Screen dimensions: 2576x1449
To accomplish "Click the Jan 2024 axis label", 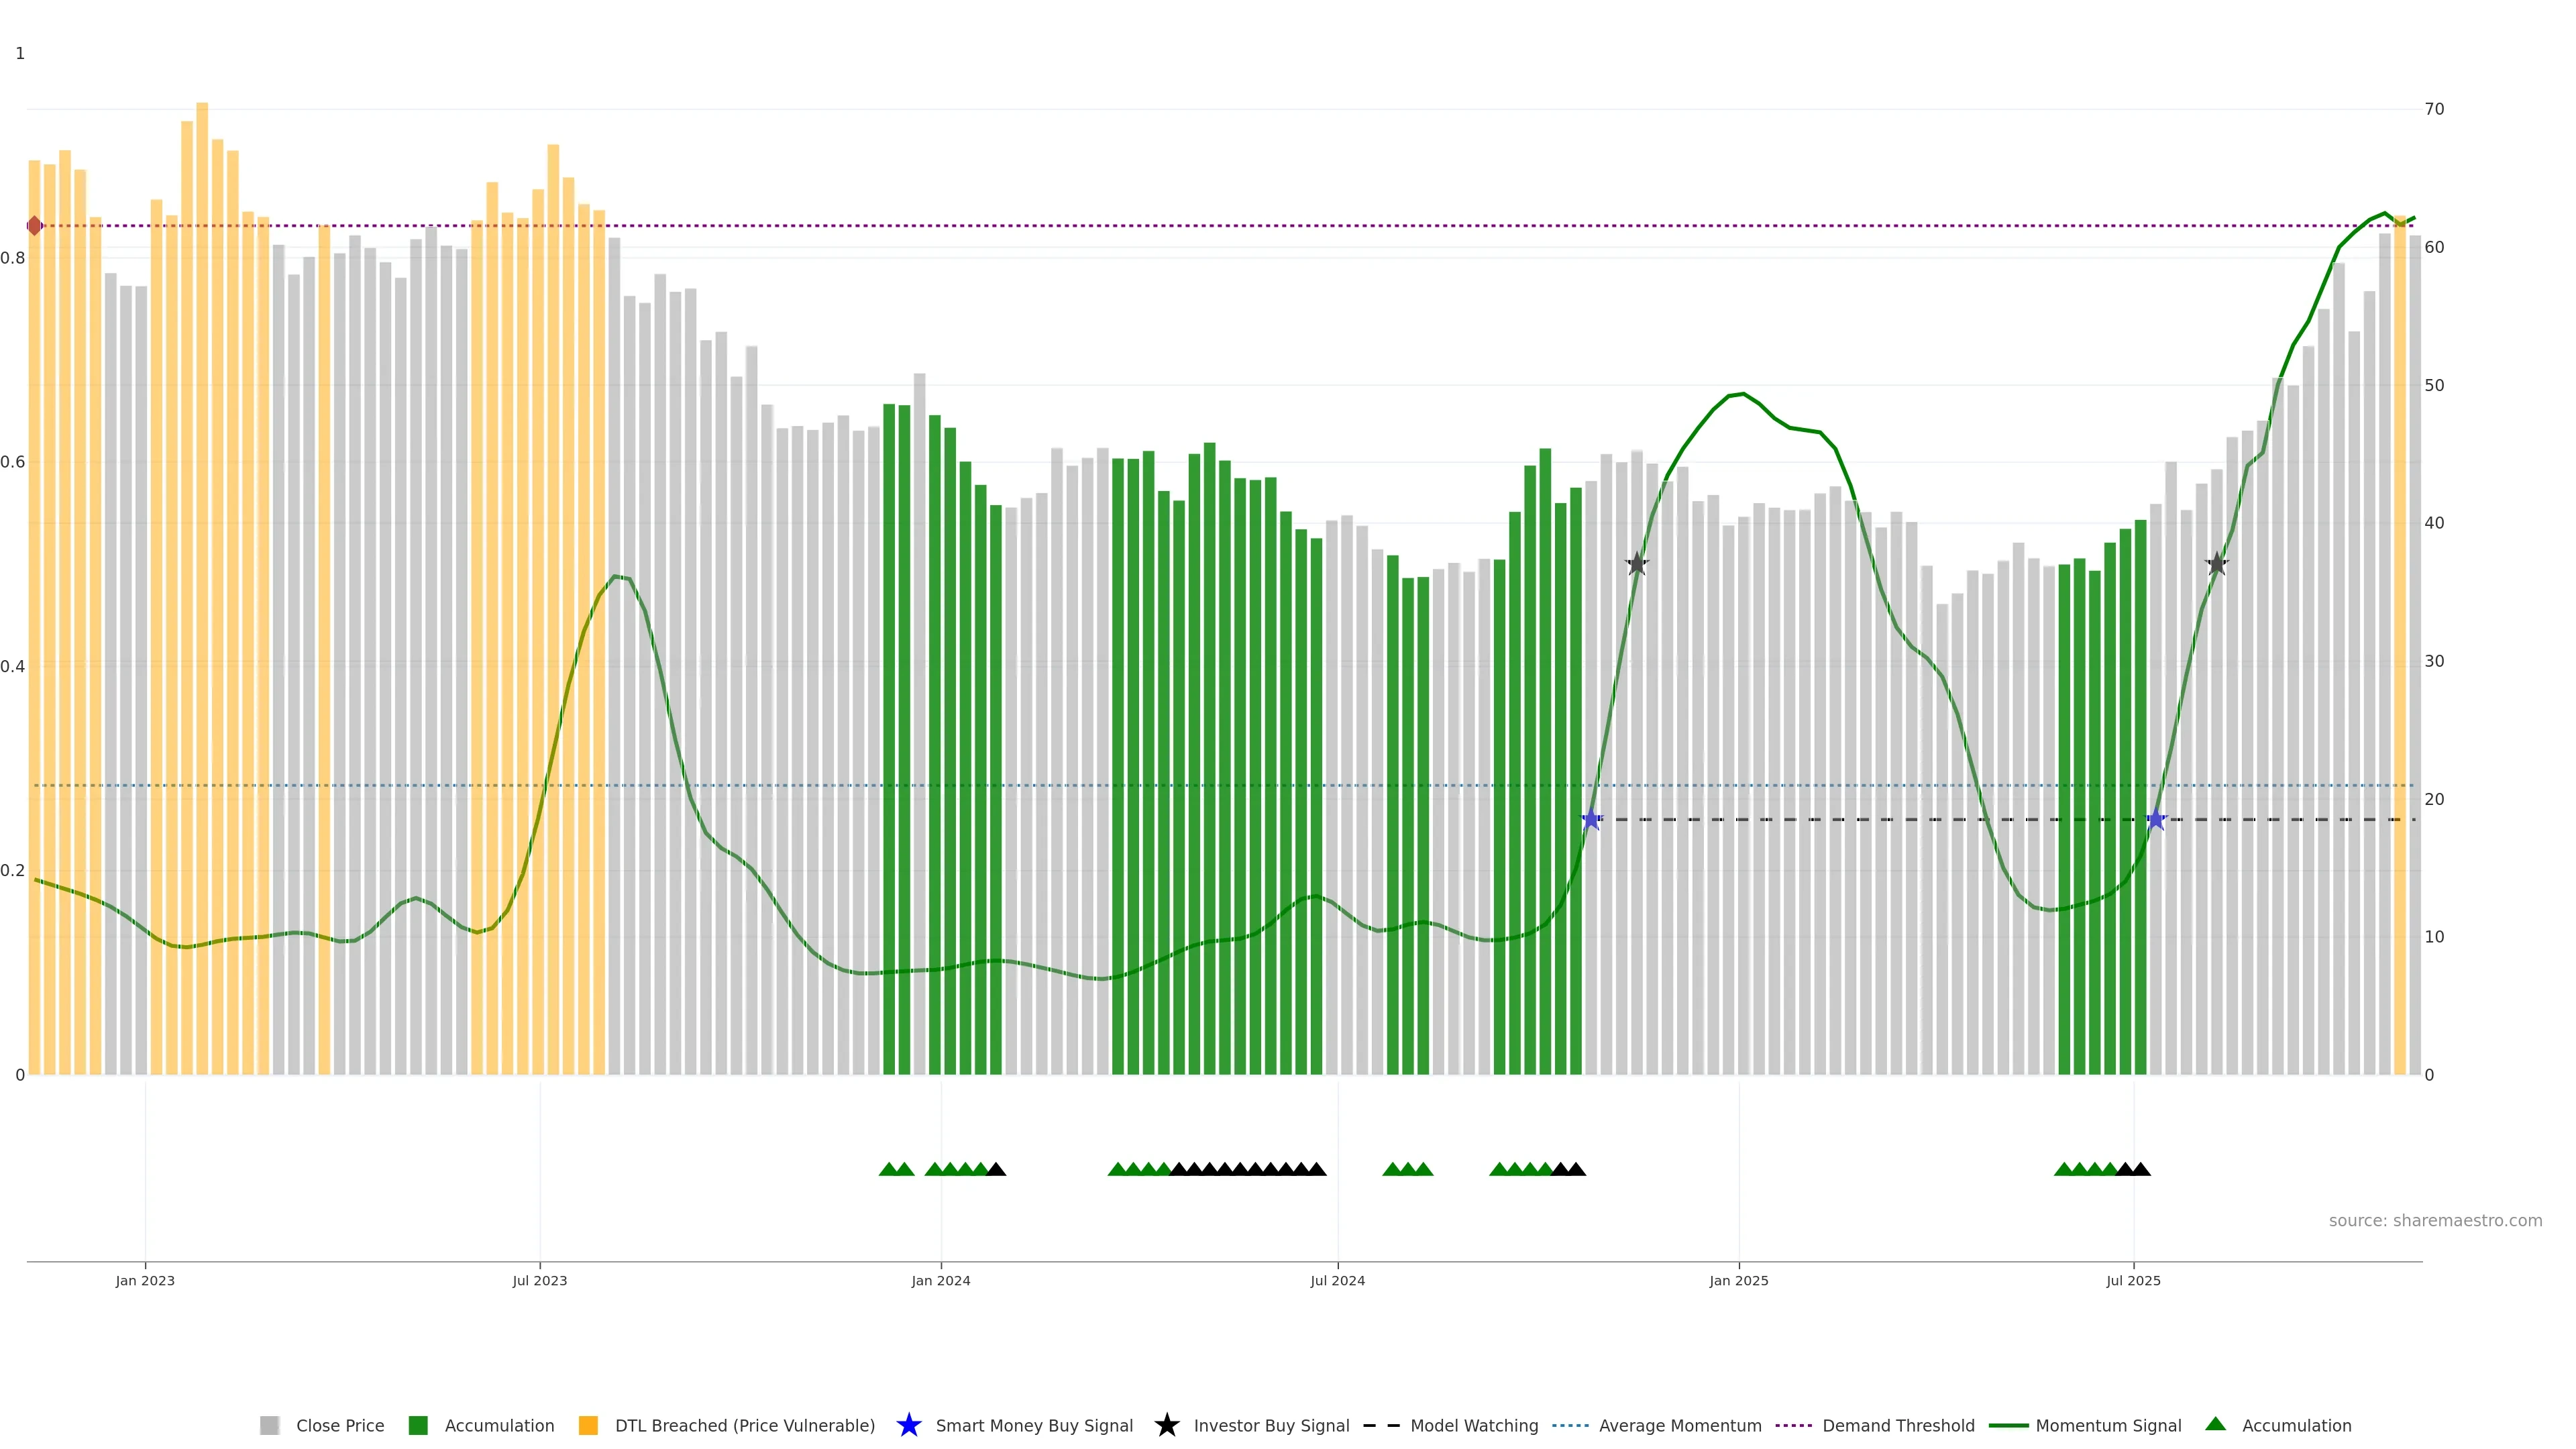I will pyautogui.click(x=940, y=1281).
